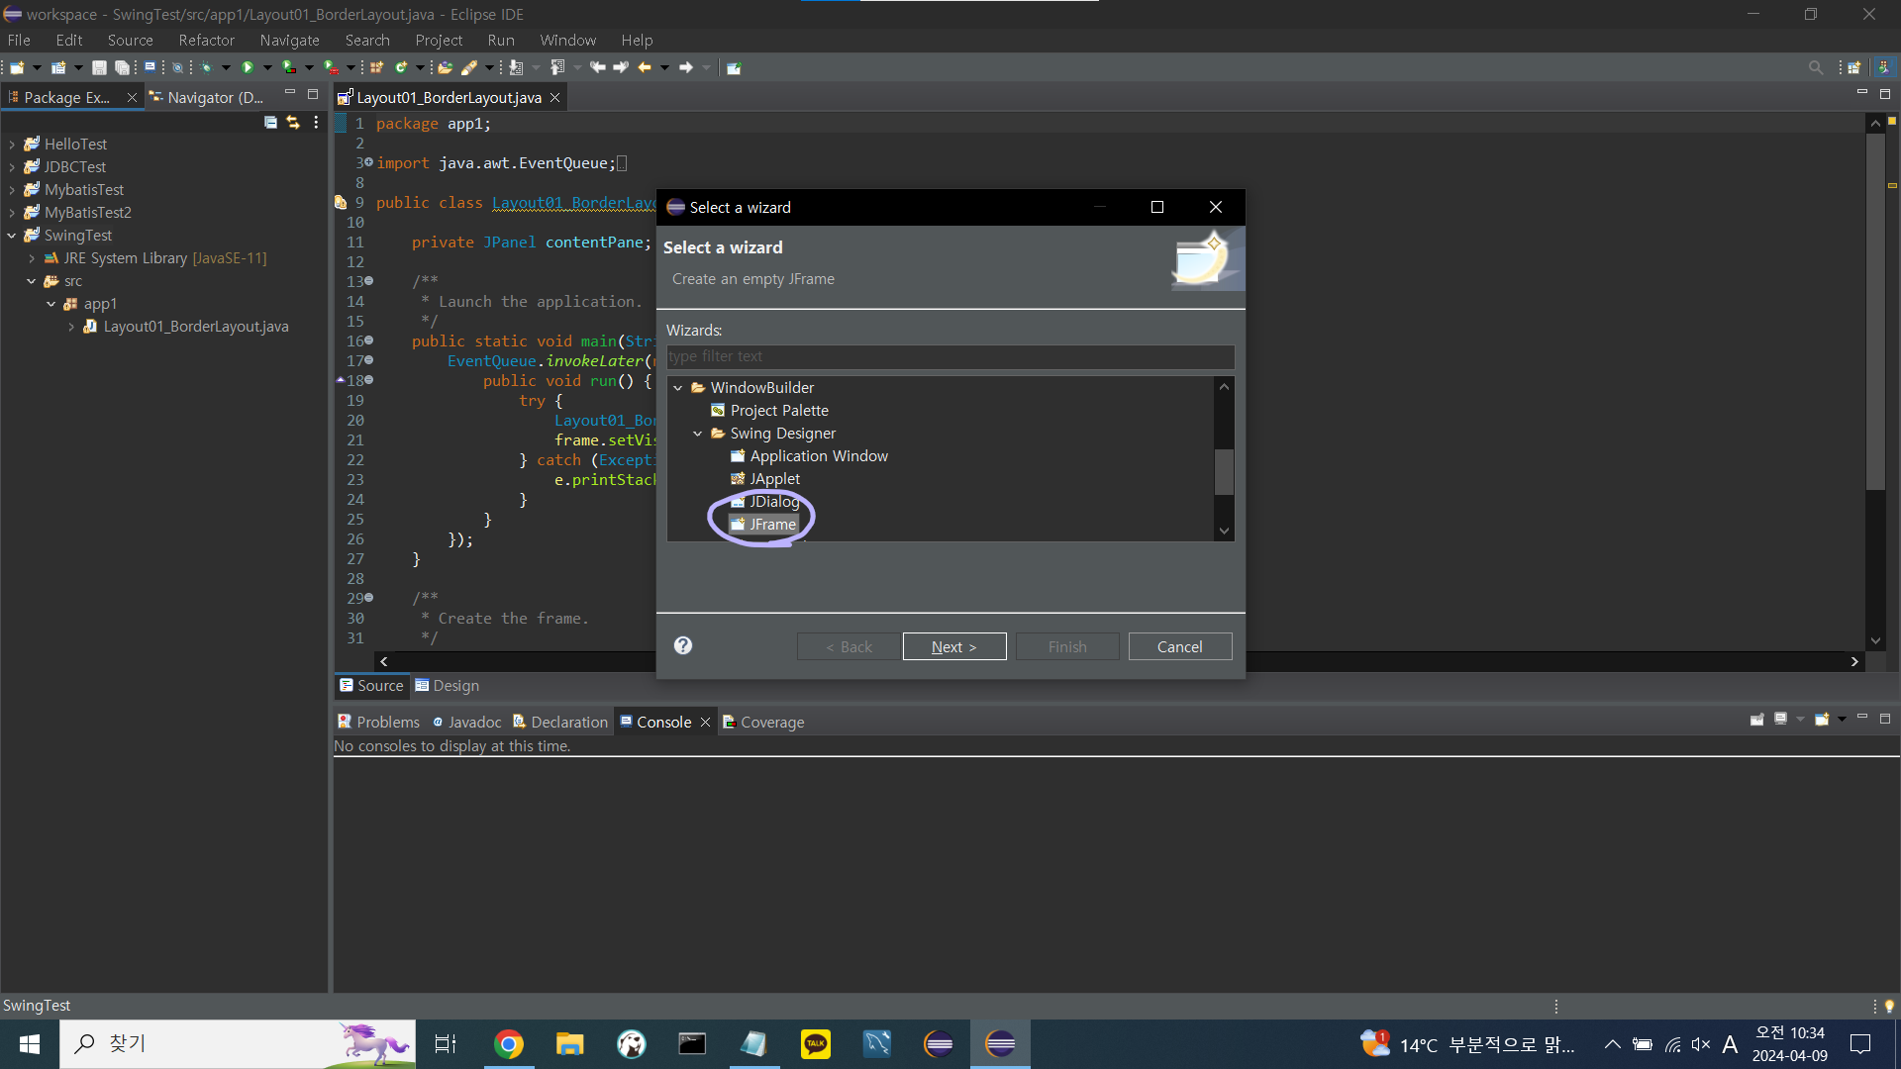Click the wizard list scrollbar thumb
The image size is (1901, 1069).
click(1225, 472)
